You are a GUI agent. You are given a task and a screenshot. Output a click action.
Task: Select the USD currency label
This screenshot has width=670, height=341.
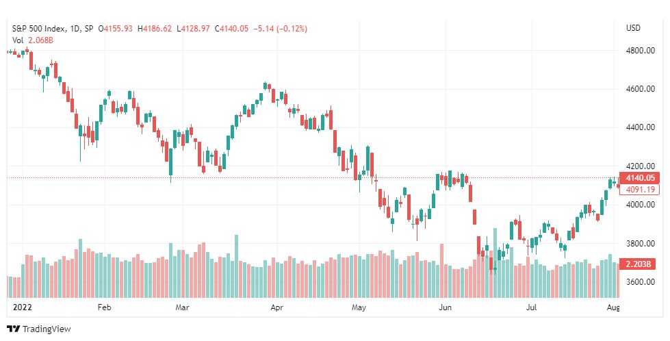633,28
